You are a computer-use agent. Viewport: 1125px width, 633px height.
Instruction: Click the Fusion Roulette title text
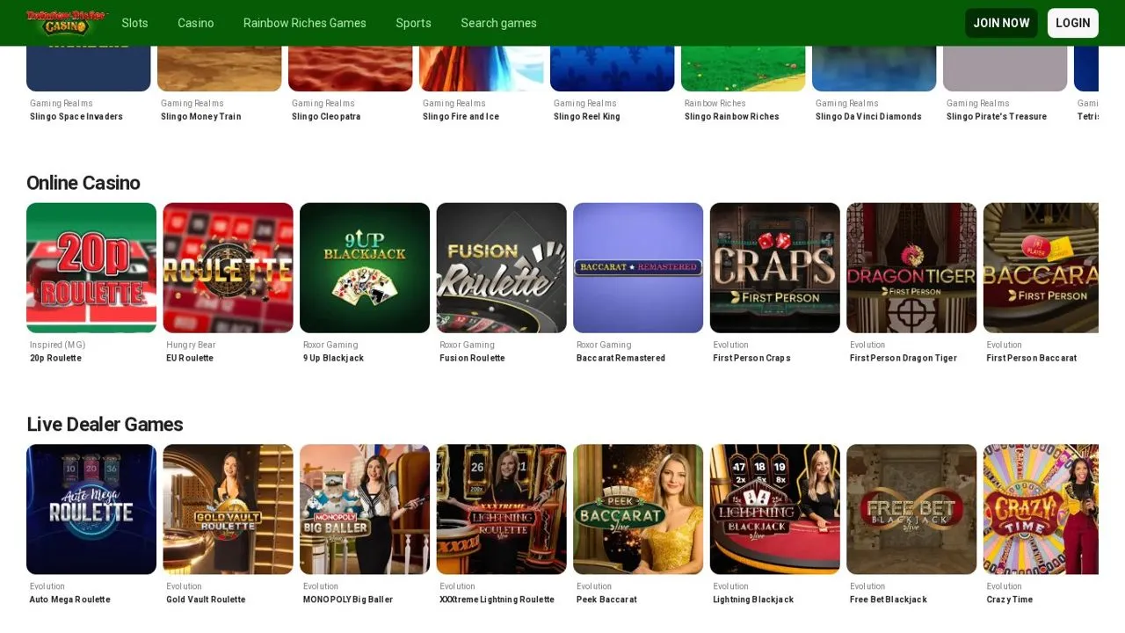click(x=473, y=359)
